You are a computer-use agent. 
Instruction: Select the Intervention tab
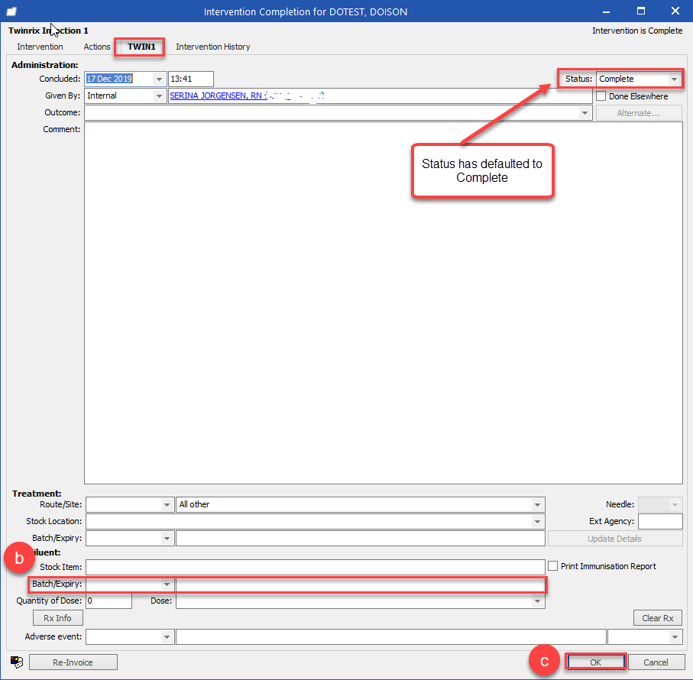[40, 47]
